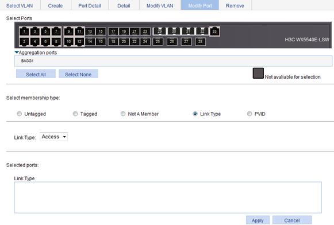Viewport: 334px width, 225px height.
Task: Select port 8 on the switch panel
Action: click(x=56, y=42)
